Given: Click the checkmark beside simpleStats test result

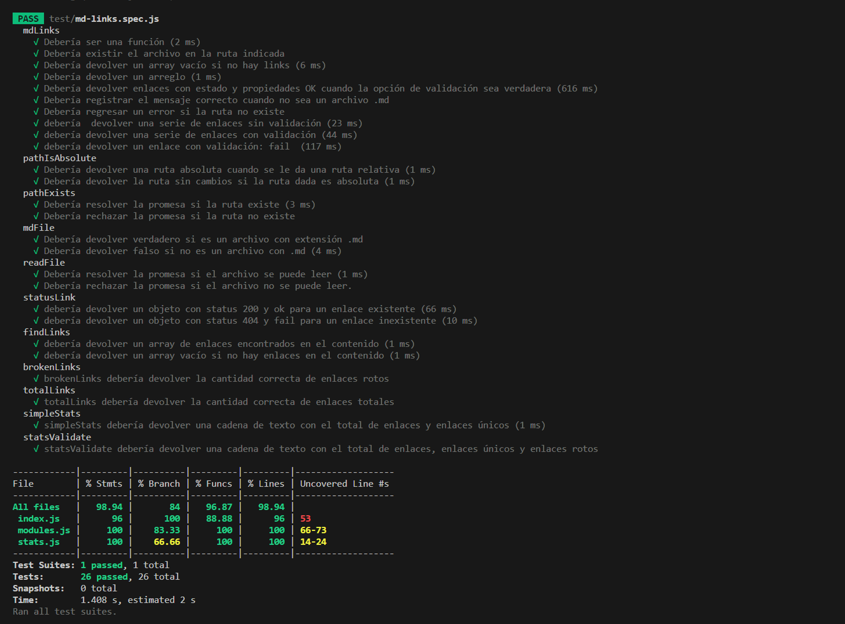Looking at the screenshot, I should [x=36, y=425].
